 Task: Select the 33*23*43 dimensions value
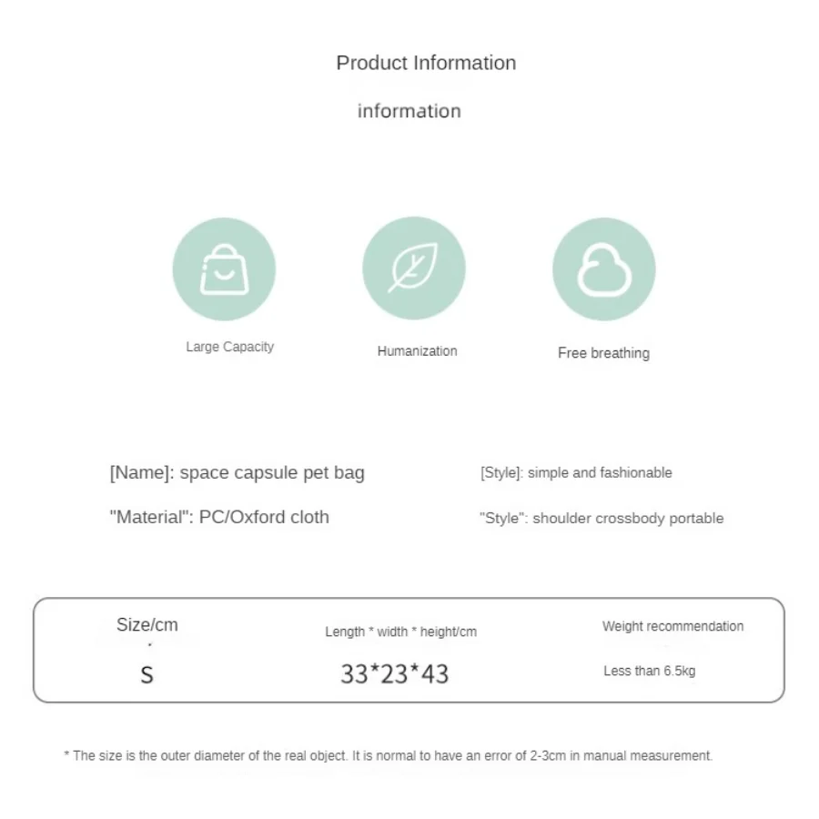tap(395, 673)
